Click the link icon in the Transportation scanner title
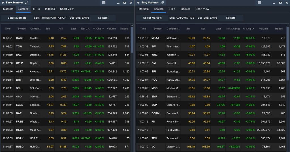The image size is (290, 152). (27, 3)
